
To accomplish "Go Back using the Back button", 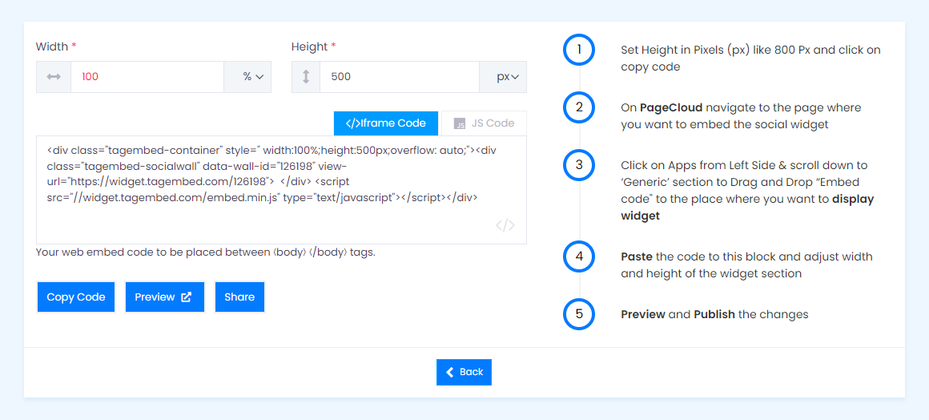I will 464,372.
